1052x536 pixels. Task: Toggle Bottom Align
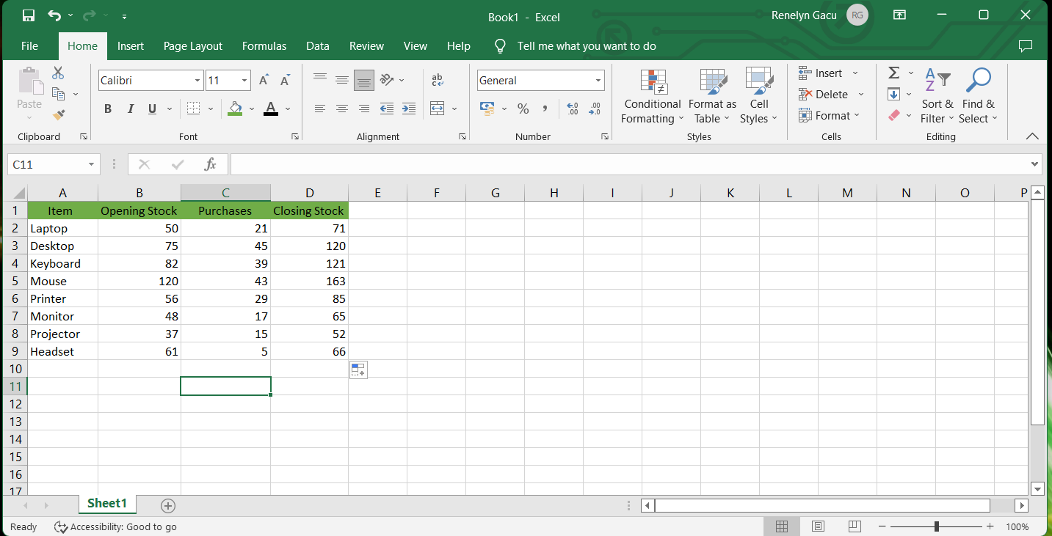(x=364, y=80)
